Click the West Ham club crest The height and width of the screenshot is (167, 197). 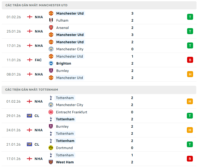pyautogui.click(x=51, y=162)
